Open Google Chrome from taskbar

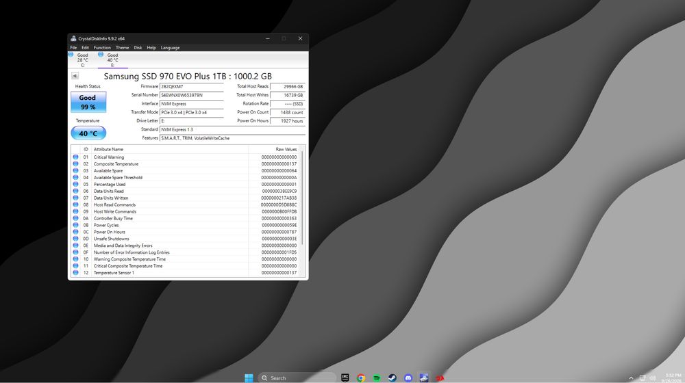tap(361, 378)
